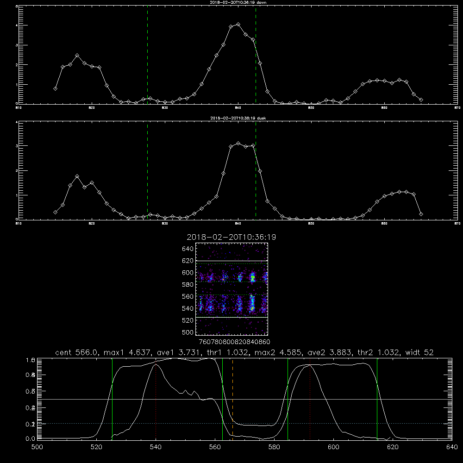Click the "cent 566.0" value in the stats line

tap(77, 352)
